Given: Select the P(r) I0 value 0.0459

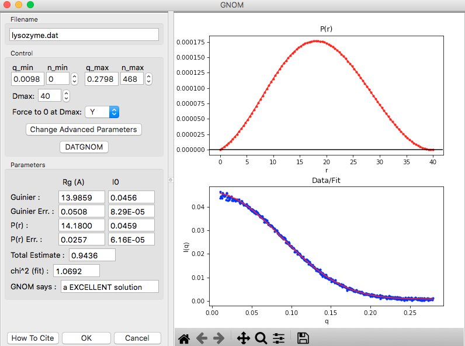Looking at the screenshot, I should point(131,226).
